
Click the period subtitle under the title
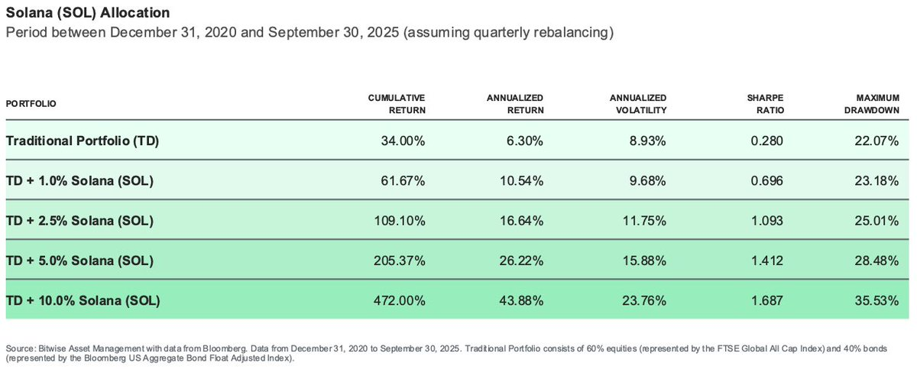tap(309, 33)
